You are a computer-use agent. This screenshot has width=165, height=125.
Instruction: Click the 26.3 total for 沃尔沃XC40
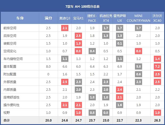pos(157,120)
